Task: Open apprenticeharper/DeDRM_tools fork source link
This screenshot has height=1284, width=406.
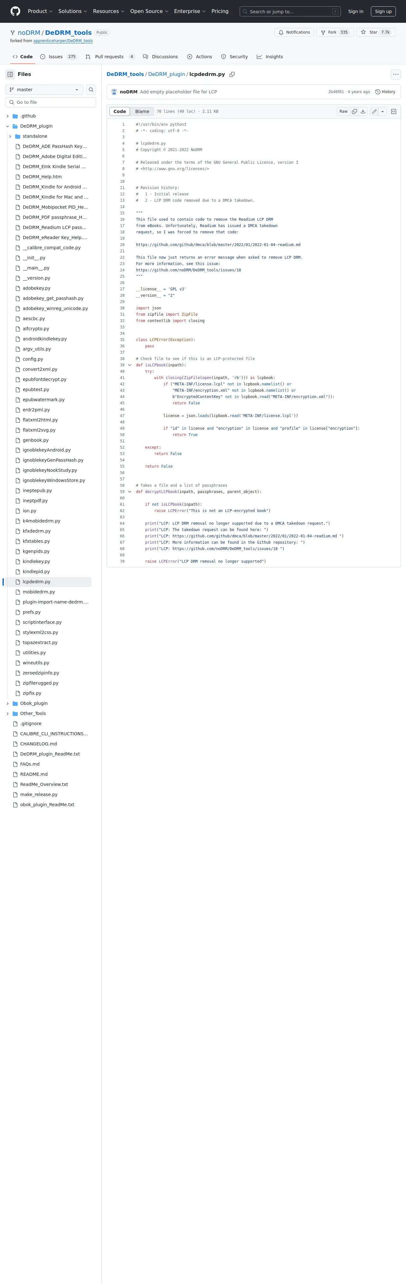Action: (63, 41)
